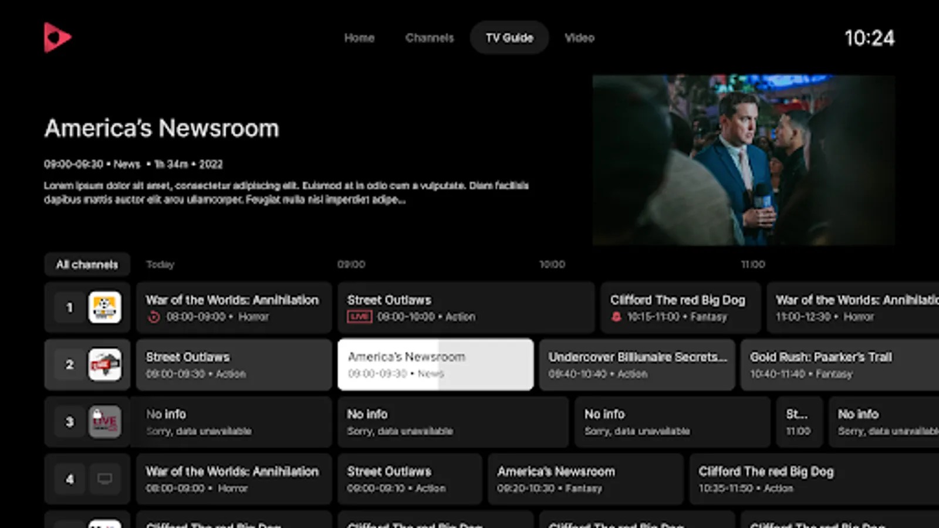Open channel 4 War of the Worlds program
This screenshot has width=939, height=528.
click(x=234, y=479)
